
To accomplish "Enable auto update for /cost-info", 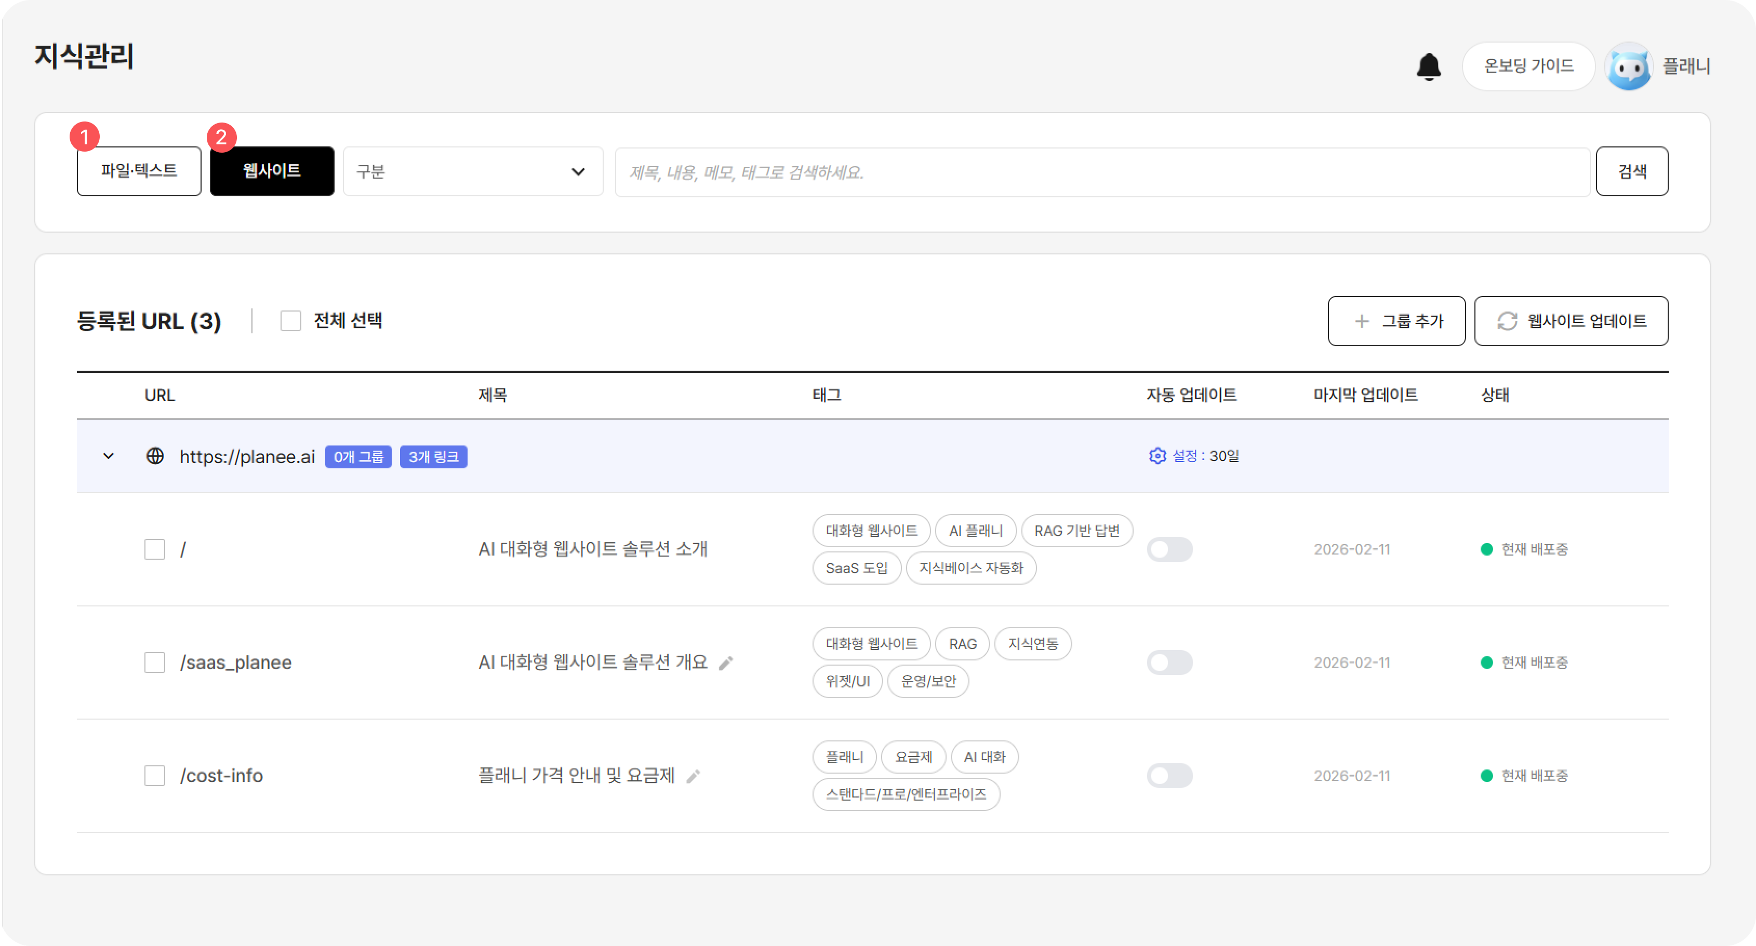I will click(x=1169, y=776).
